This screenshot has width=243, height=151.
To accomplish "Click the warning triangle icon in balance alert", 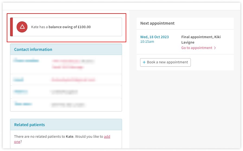I will pos(22,27).
